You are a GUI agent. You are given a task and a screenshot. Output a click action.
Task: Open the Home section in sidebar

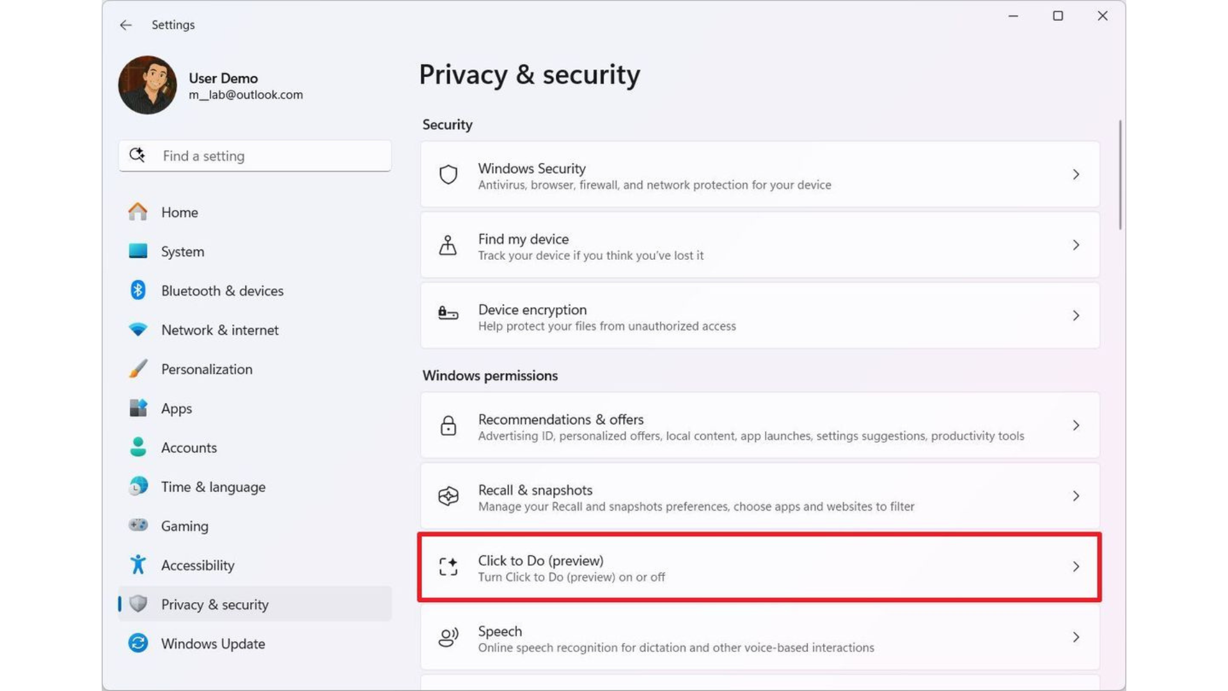[179, 212]
